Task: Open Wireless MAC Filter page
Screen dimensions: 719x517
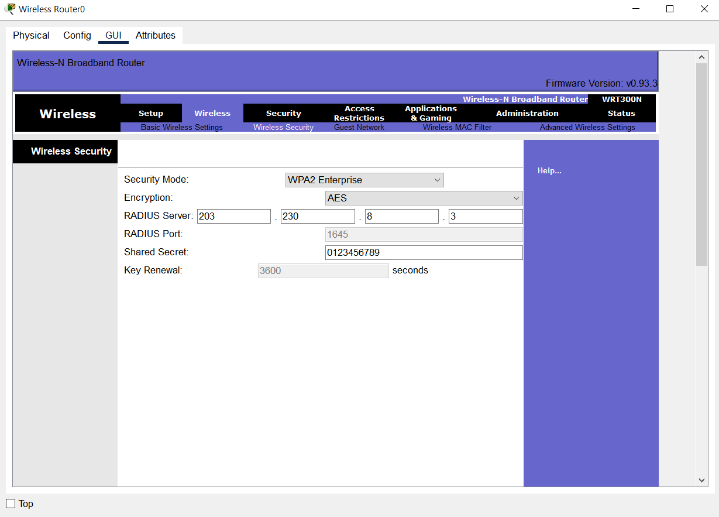Action: [x=457, y=127]
